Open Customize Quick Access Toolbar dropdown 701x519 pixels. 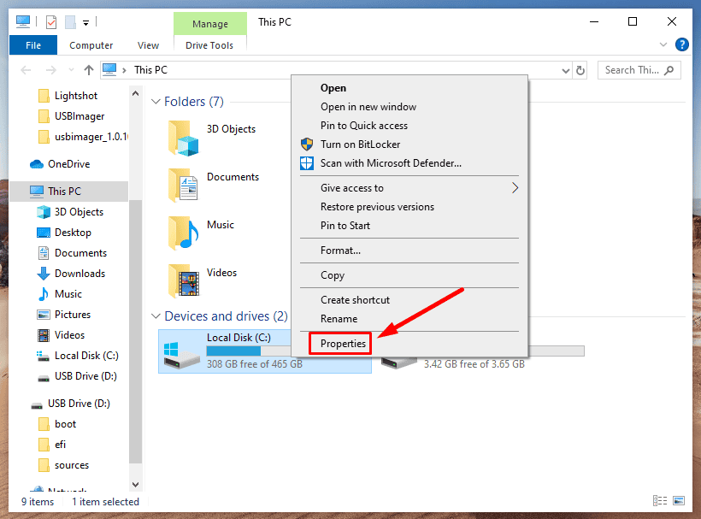(x=85, y=22)
